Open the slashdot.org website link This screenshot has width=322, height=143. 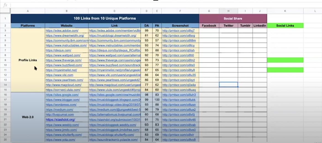click(x=60, y=120)
